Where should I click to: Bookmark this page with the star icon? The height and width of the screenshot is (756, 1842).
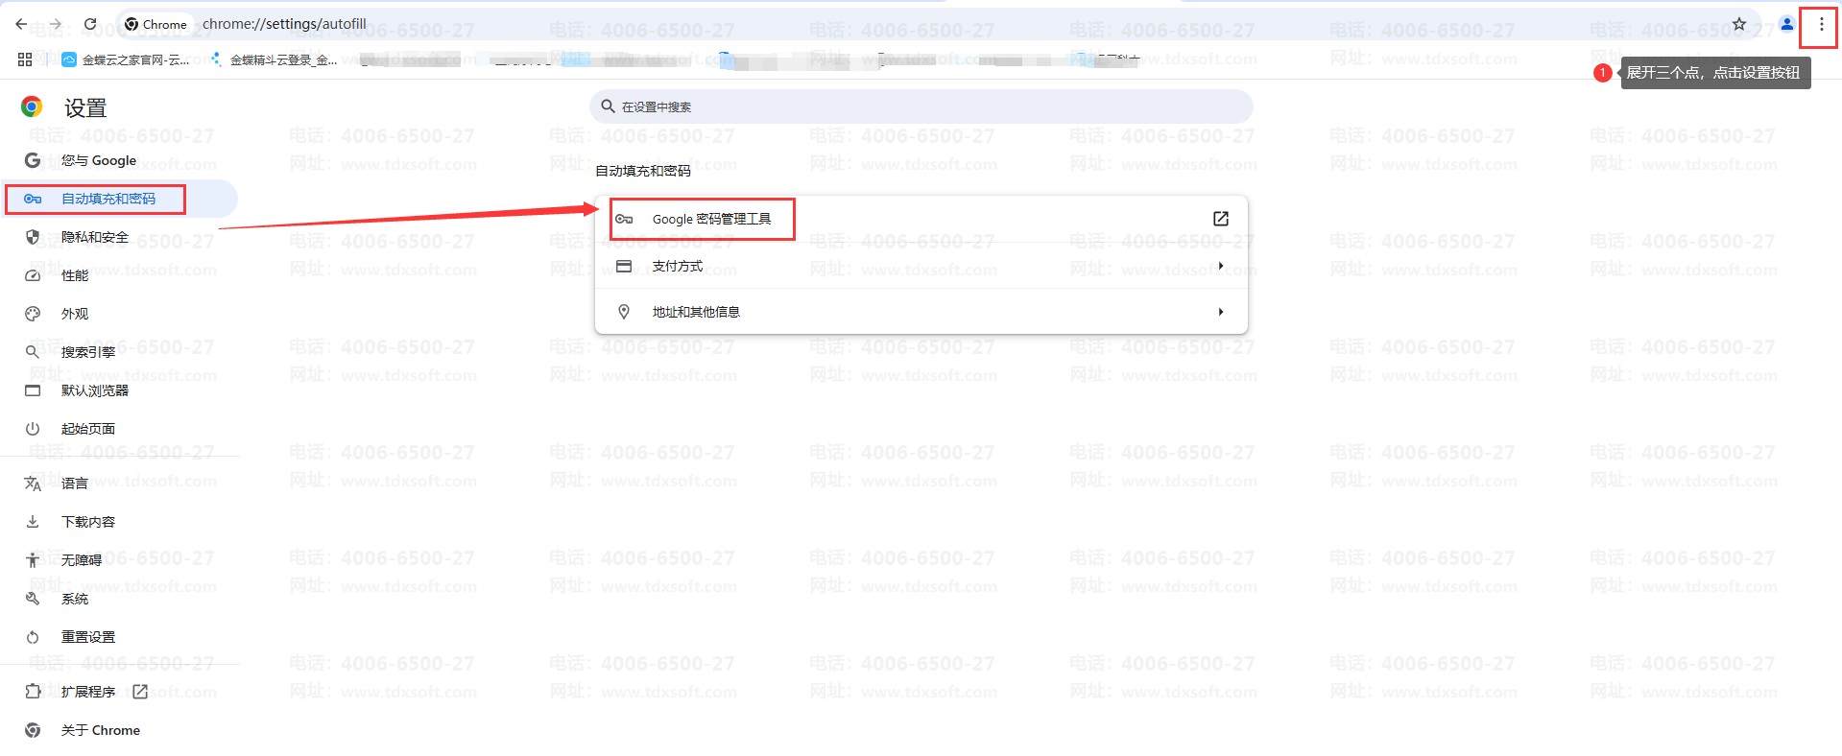[x=1739, y=24]
